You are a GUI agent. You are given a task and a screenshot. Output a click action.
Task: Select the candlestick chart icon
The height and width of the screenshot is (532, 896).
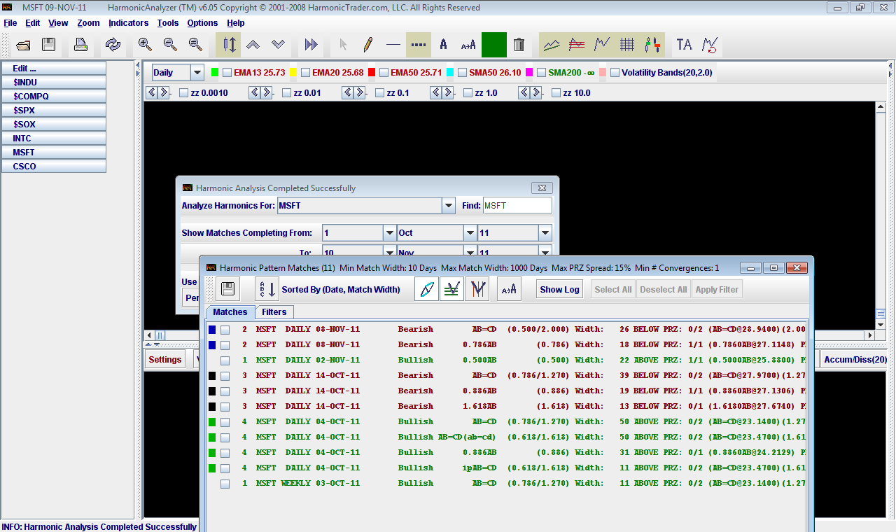click(x=652, y=45)
